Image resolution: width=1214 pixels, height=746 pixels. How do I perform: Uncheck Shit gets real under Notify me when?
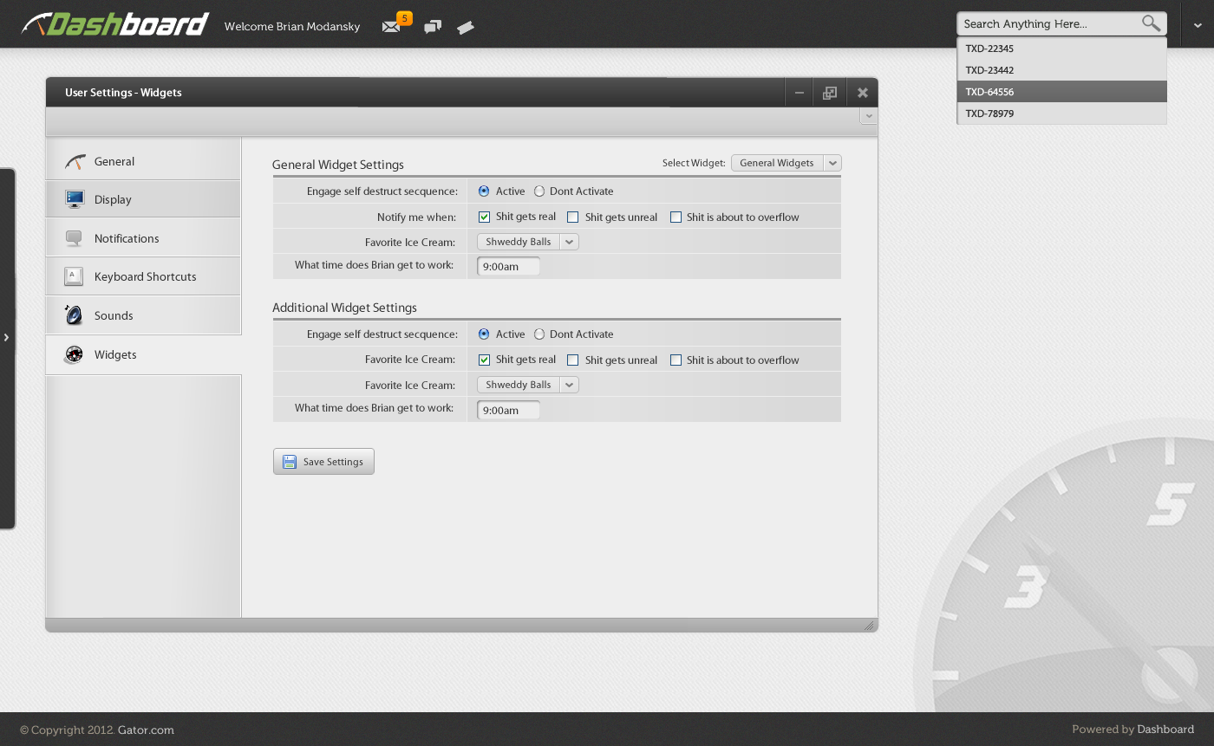point(484,217)
